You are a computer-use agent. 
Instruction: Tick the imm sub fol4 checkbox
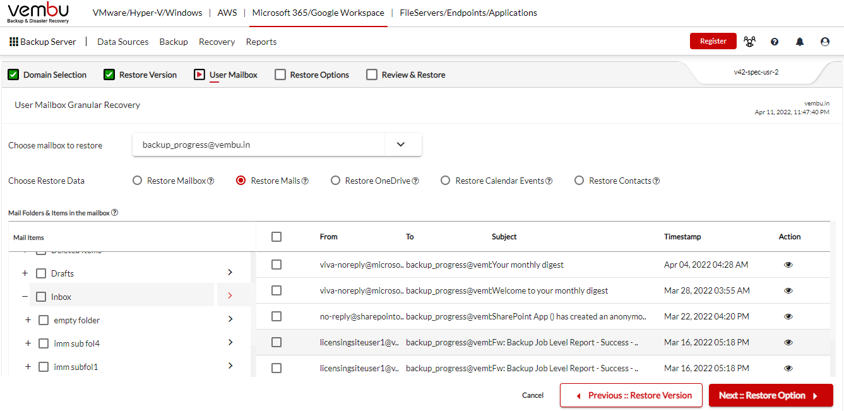44,343
